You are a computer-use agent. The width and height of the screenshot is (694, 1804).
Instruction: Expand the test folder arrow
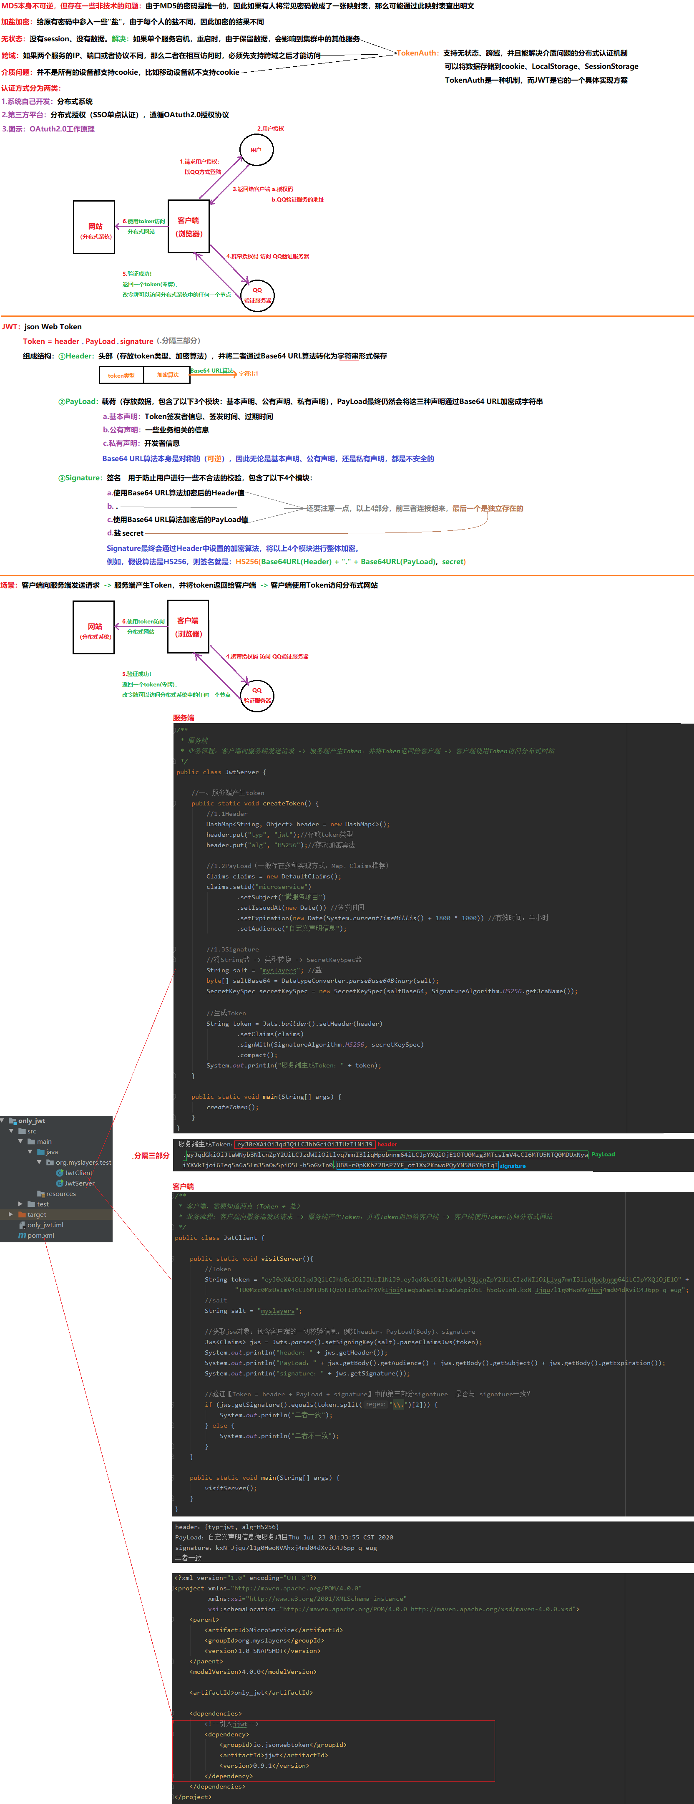20,1204
